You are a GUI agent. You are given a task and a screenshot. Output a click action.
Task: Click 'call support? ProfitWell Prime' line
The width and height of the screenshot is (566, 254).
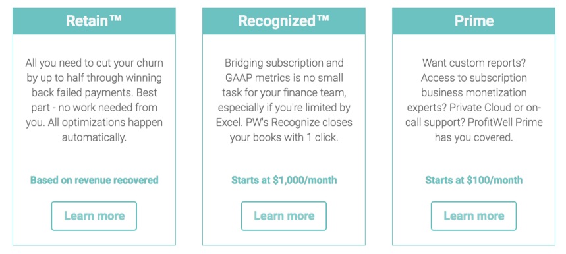[474, 122]
